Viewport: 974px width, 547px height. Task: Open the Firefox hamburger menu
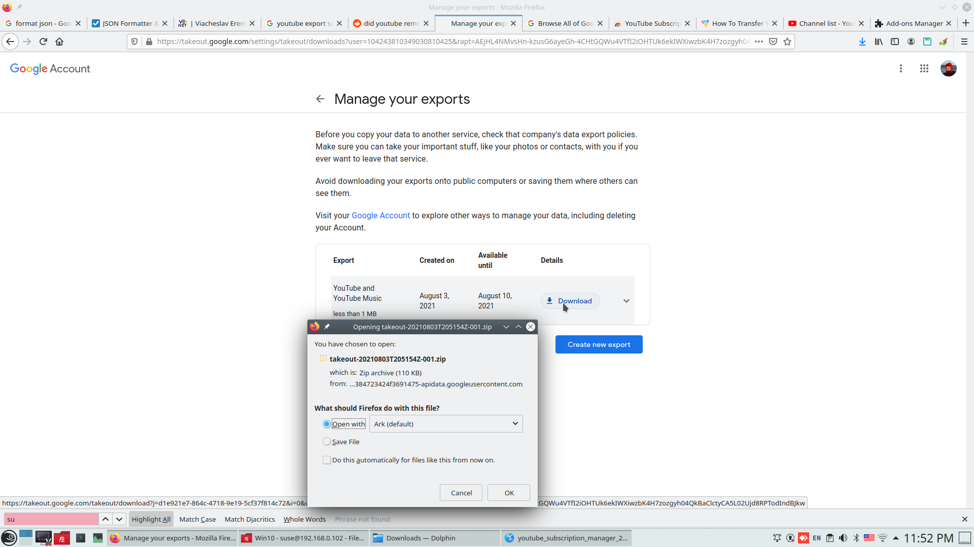964,42
